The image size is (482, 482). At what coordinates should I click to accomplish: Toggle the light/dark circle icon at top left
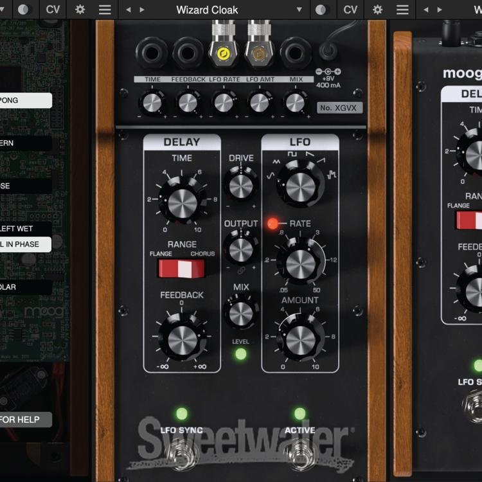(23, 10)
